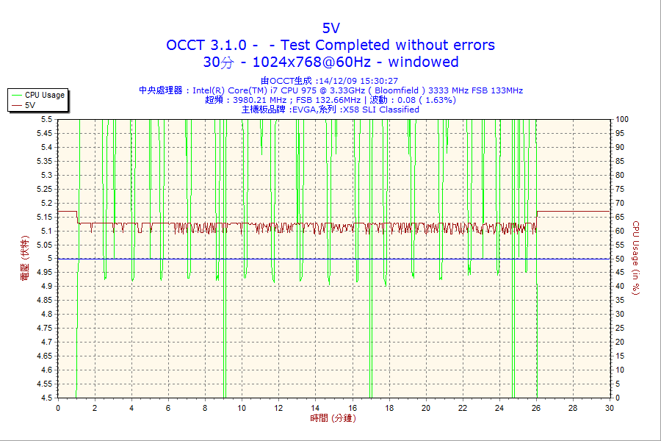
Task: Select the vertical 'CPU Usage (in %)' axis title
Action: click(x=636, y=258)
